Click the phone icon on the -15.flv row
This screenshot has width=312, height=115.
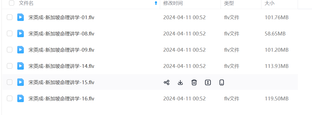[222, 82]
